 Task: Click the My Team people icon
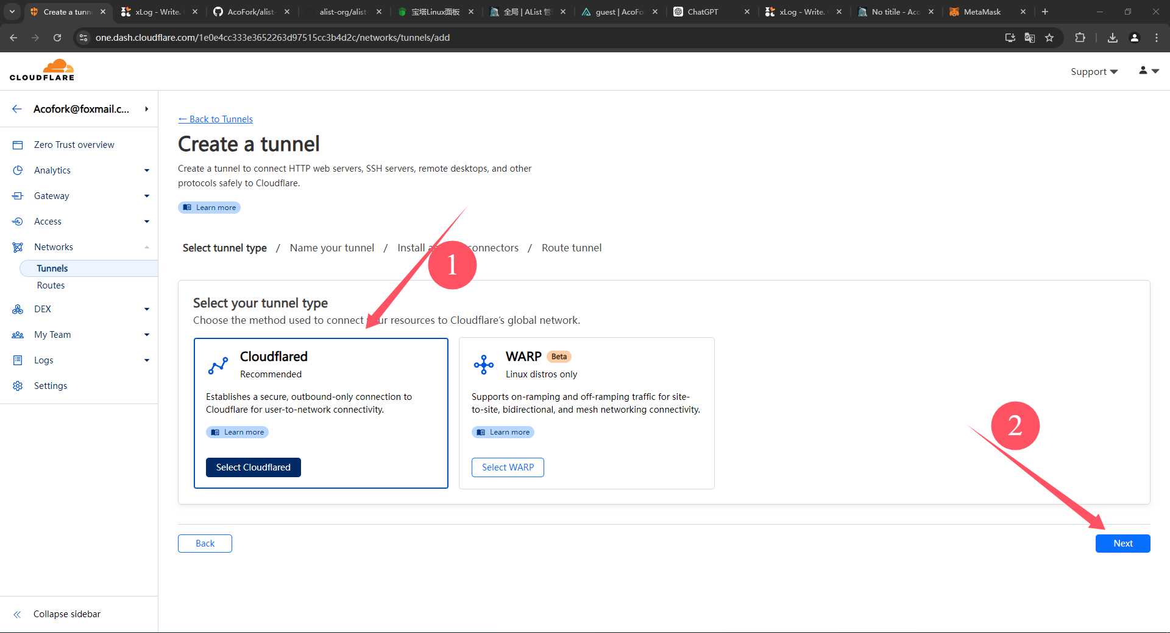point(18,335)
